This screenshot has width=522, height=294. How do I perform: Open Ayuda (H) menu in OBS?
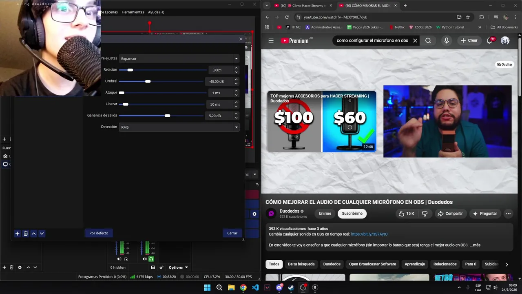click(x=156, y=12)
